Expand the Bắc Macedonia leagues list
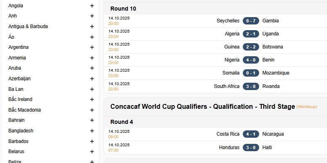 pos(92,110)
